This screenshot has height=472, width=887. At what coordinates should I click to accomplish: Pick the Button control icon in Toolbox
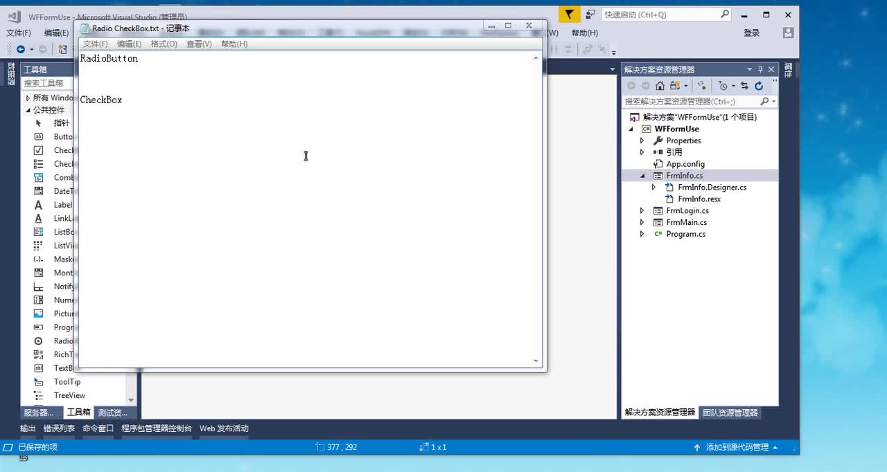39,137
